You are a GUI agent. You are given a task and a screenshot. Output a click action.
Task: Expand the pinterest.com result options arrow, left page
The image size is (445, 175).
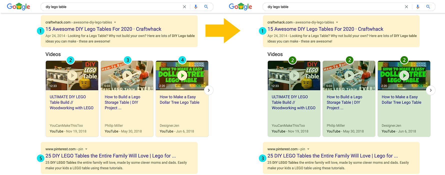pos(86,149)
